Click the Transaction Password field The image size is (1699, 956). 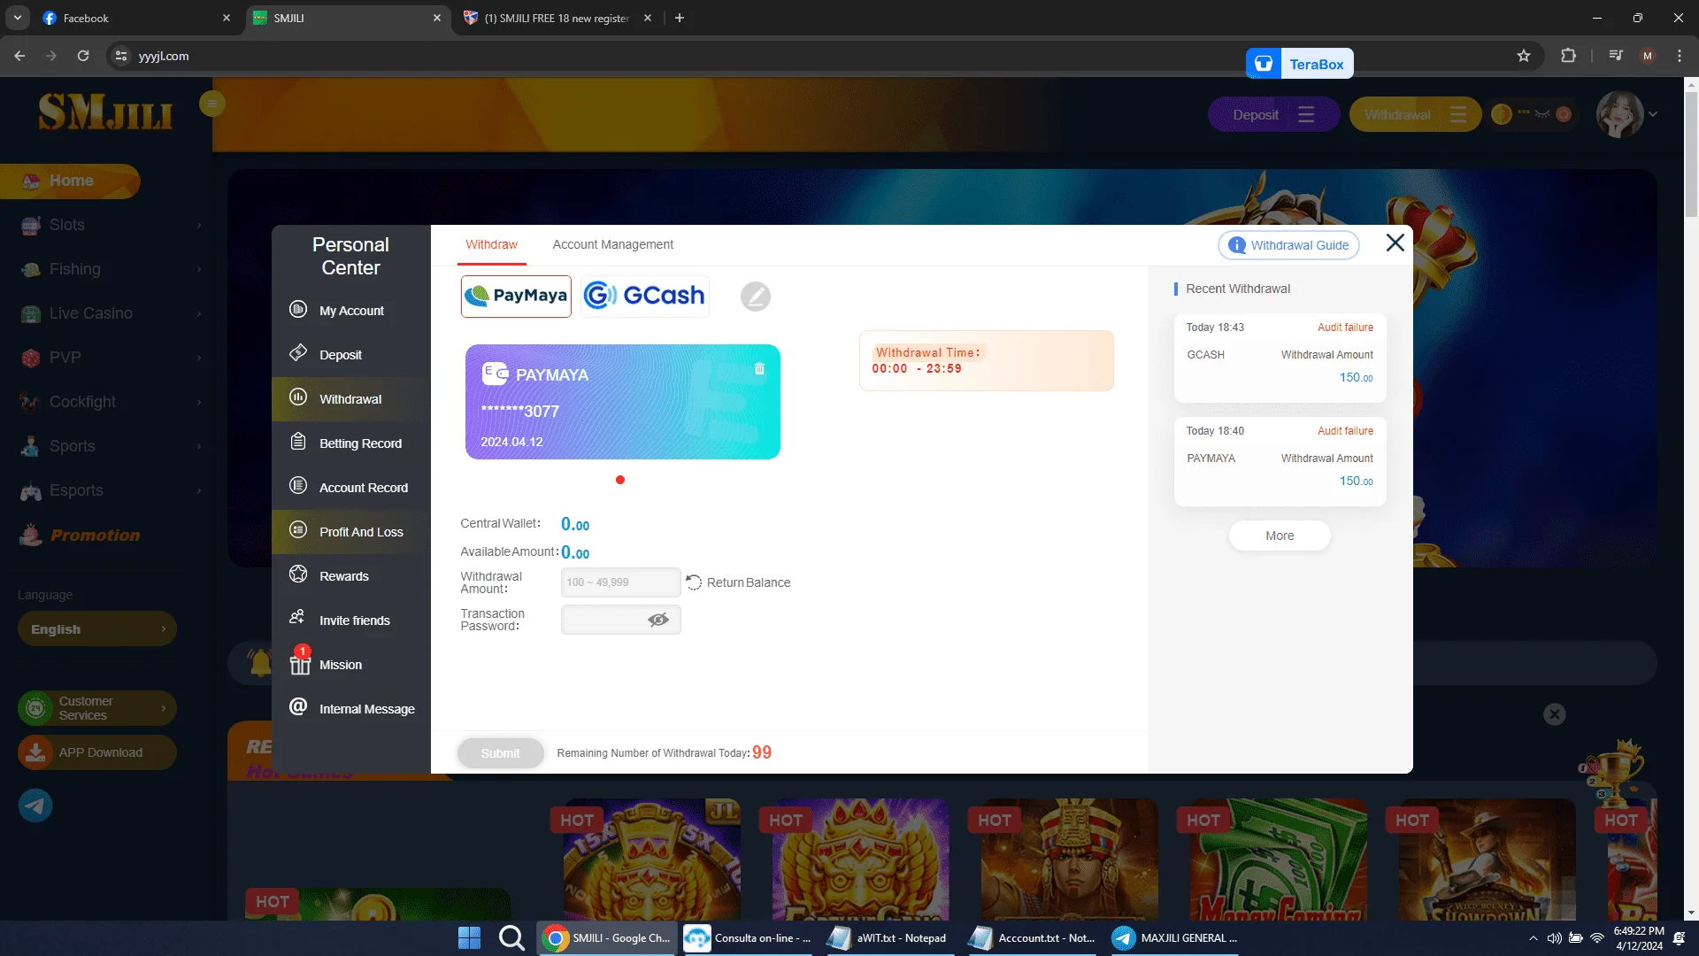pyautogui.click(x=620, y=620)
